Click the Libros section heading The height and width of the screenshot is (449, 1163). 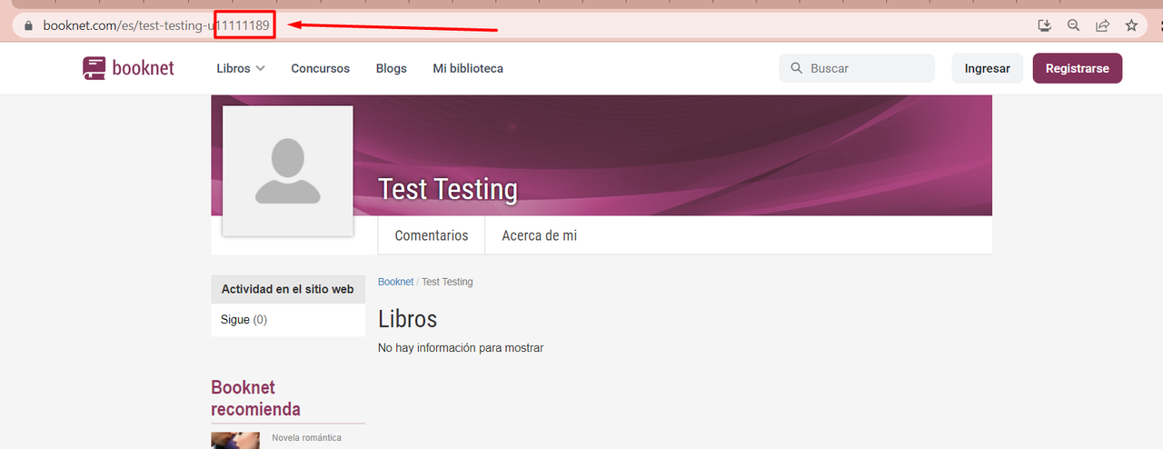click(408, 319)
